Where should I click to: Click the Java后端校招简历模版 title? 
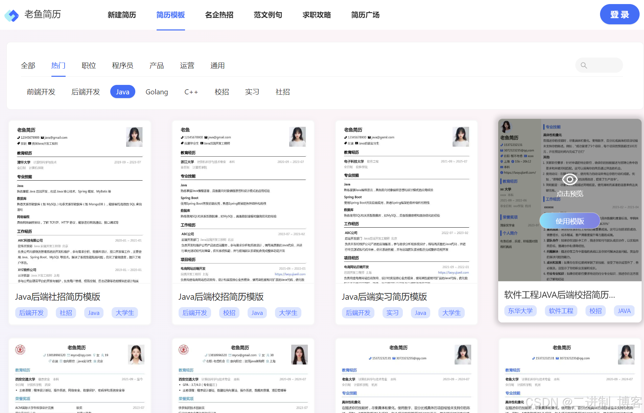click(221, 297)
